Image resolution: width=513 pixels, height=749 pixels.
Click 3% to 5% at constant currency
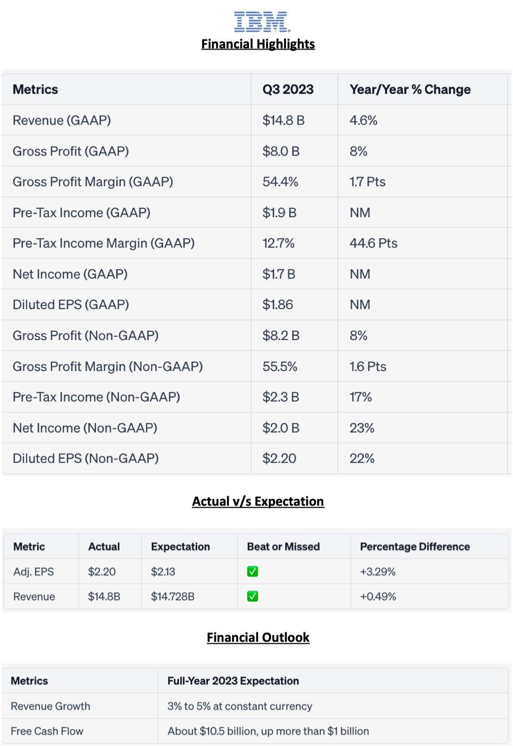240,706
